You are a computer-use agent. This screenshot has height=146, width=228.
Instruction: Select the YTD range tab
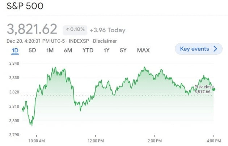click(x=88, y=50)
